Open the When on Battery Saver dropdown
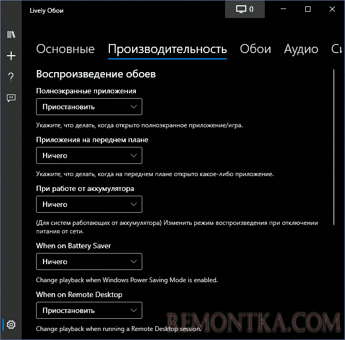Screen dimensions: 345x340 89,261
